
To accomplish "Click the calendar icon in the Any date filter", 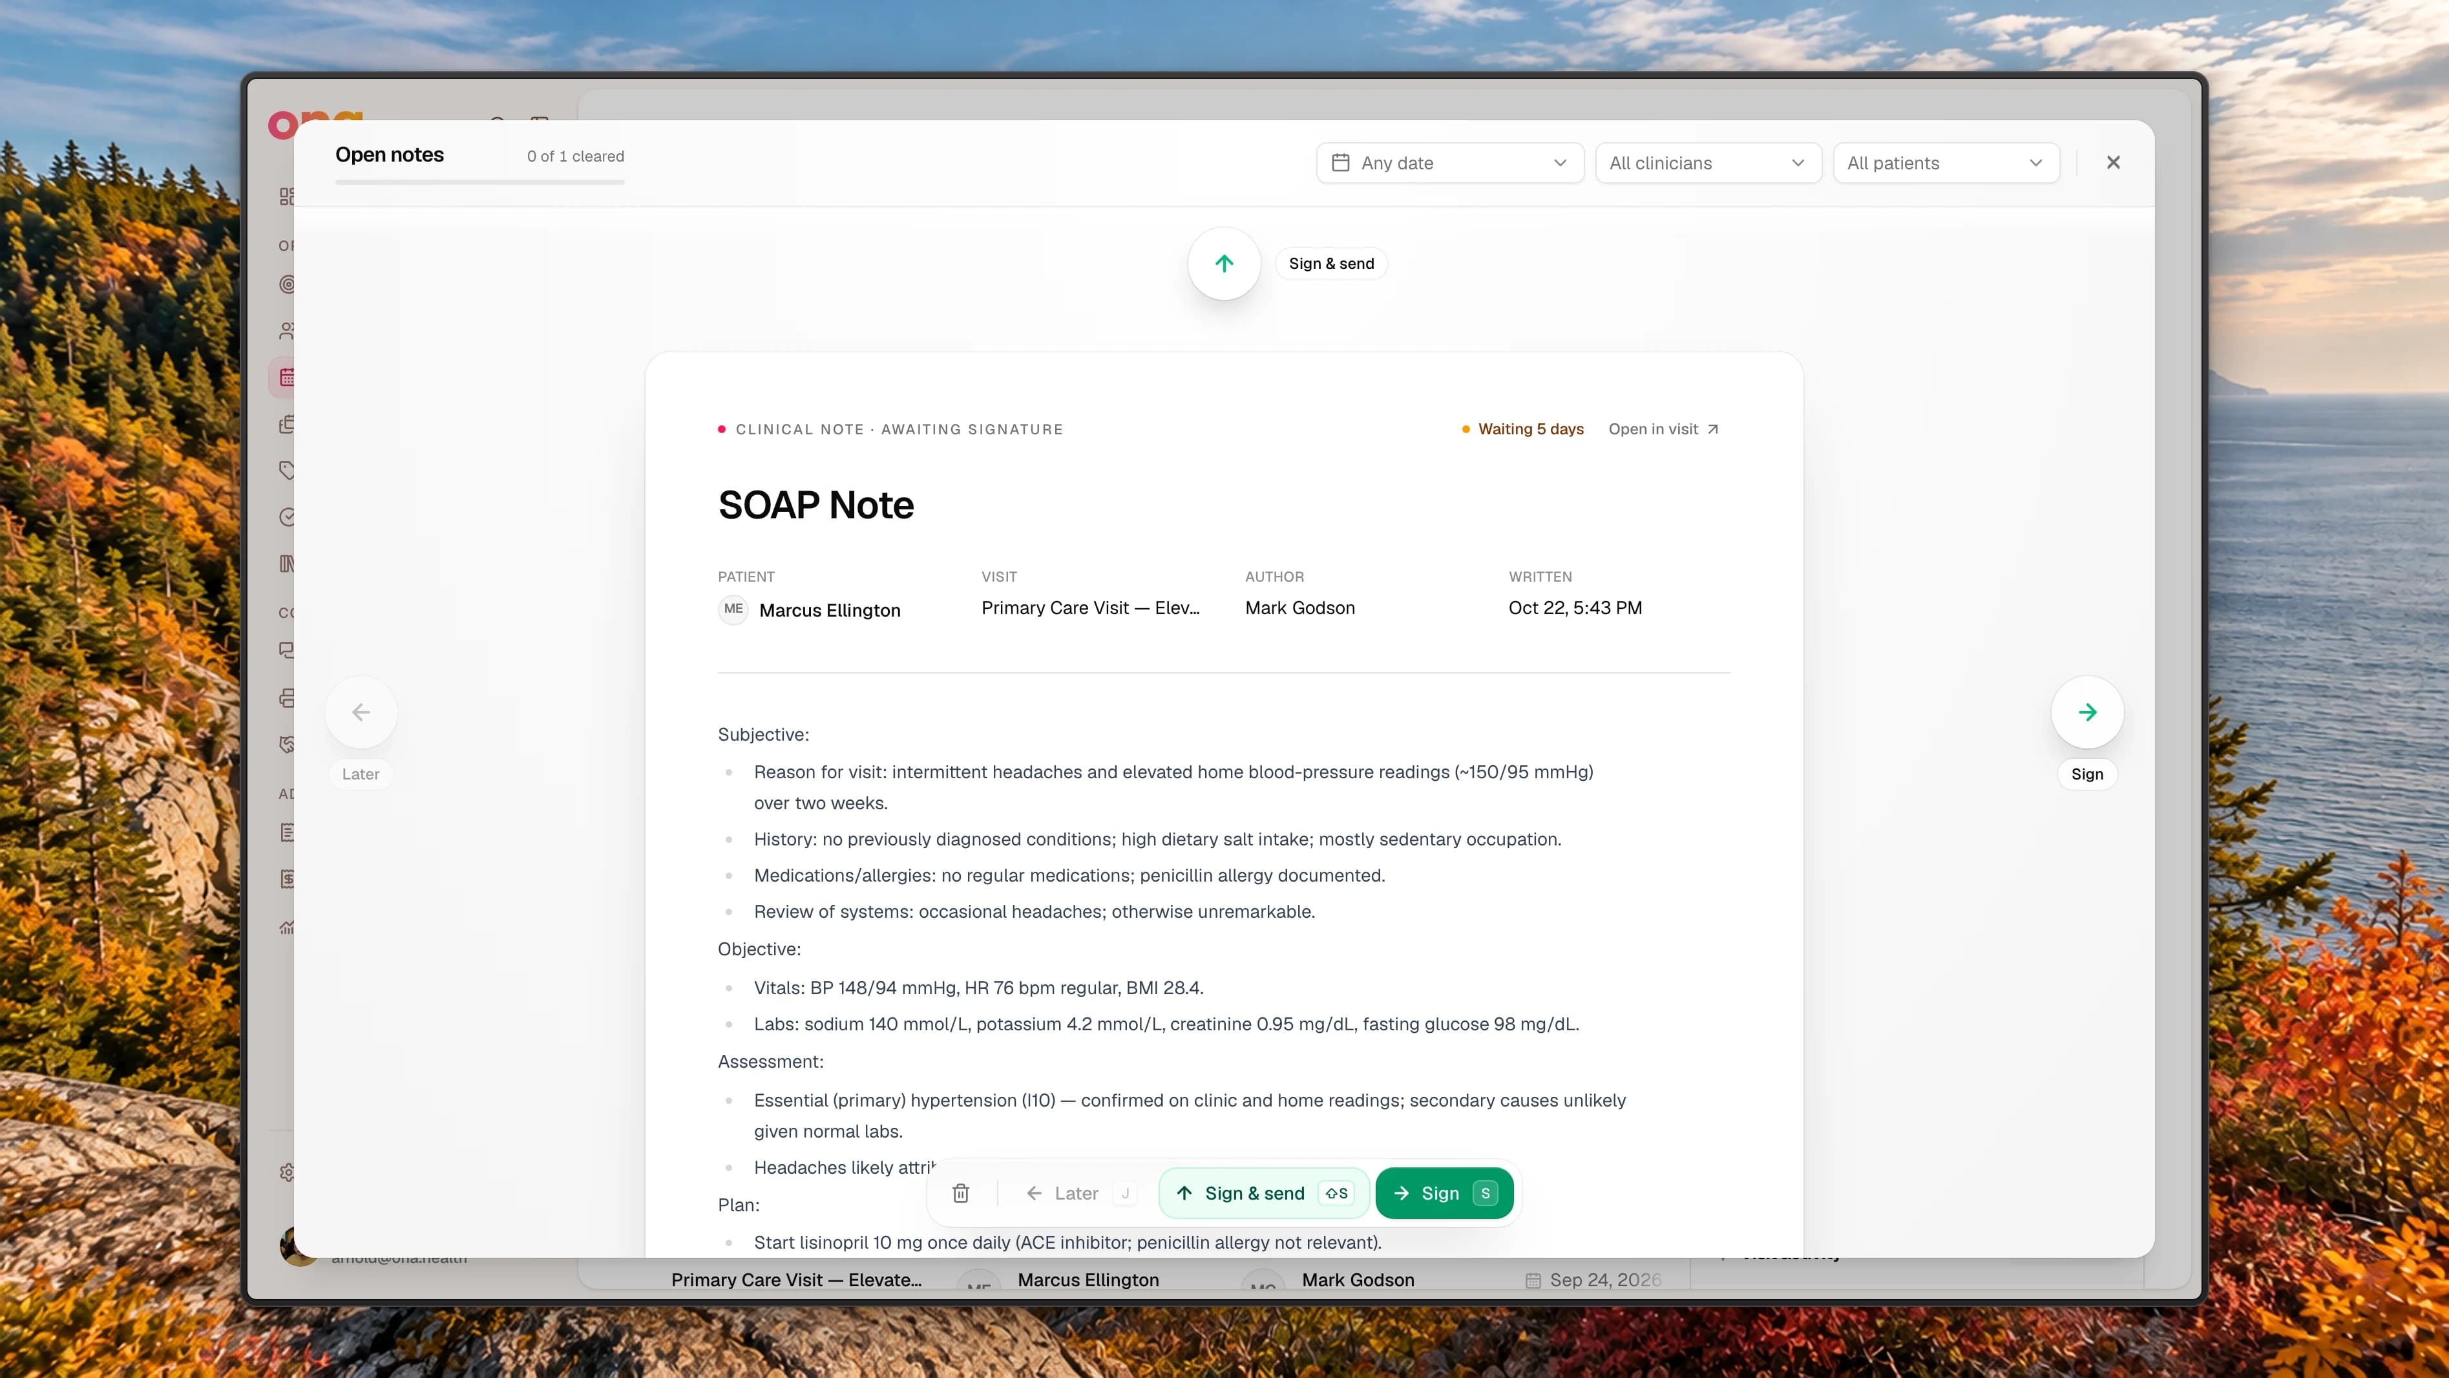I will (x=1340, y=163).
